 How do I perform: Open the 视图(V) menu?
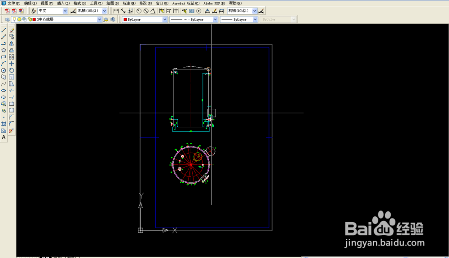(47, 3)
